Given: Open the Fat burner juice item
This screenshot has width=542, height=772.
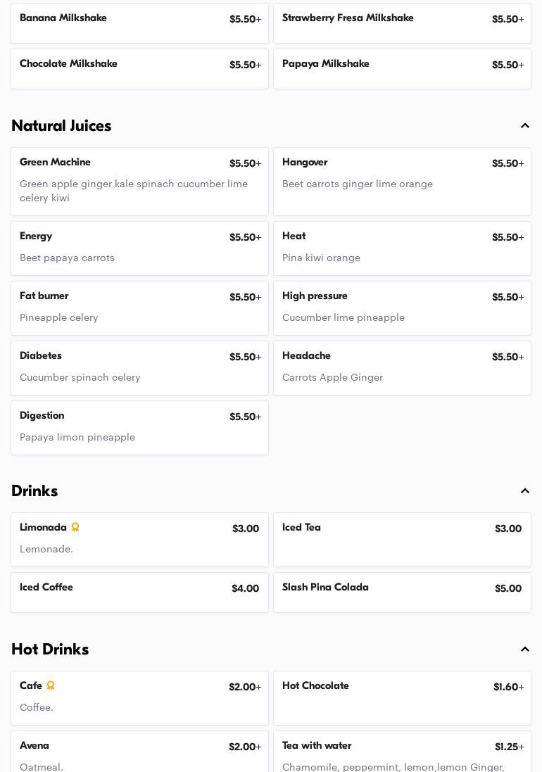Looking at the screenshot, I should [x=139, y=308].
